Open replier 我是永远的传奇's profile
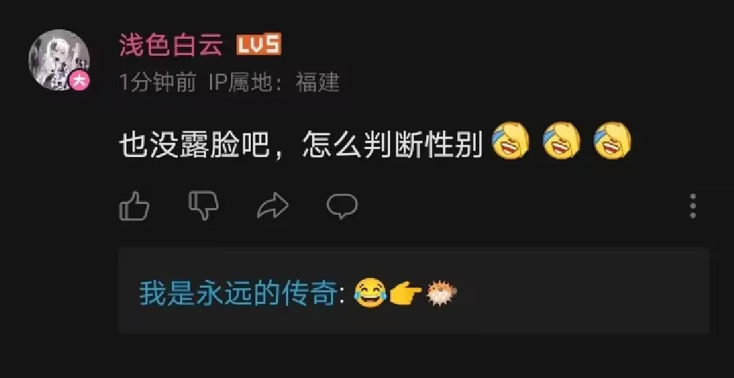 coord(239,294)
